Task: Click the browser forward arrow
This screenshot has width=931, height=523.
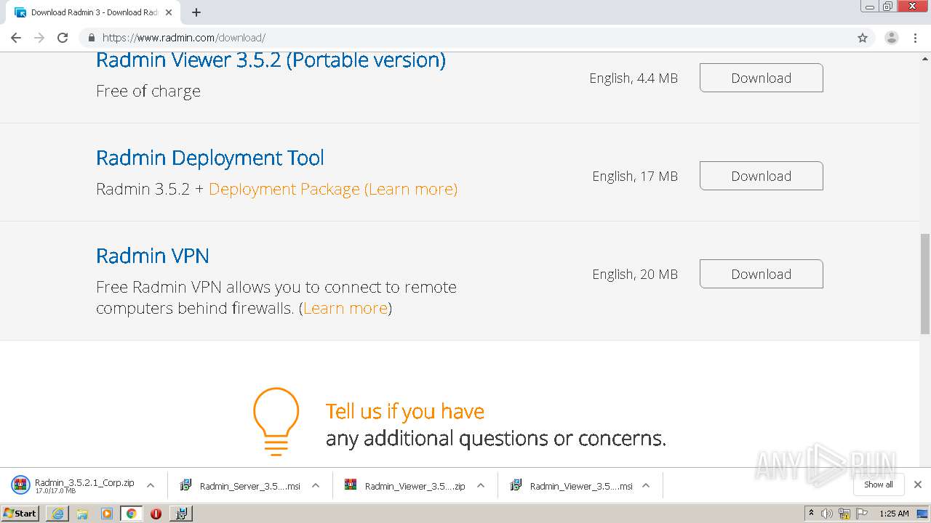Action: [39, 38]
